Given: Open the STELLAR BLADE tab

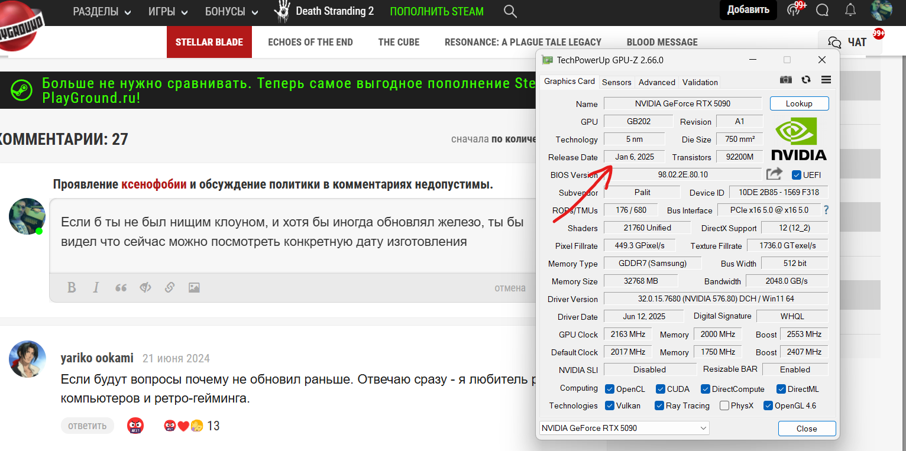Looking at the screenshot, I should (x=209, y=42).
